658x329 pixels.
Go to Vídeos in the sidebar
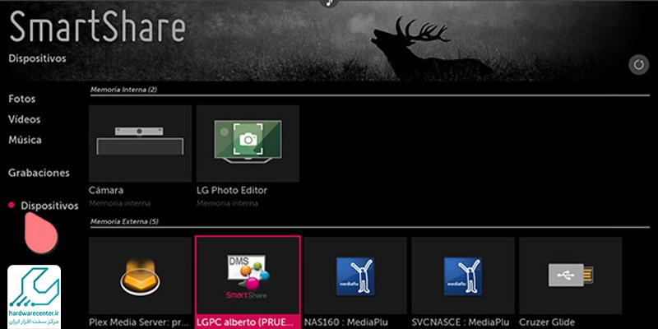pyautogui.click(x=25, y=119)
